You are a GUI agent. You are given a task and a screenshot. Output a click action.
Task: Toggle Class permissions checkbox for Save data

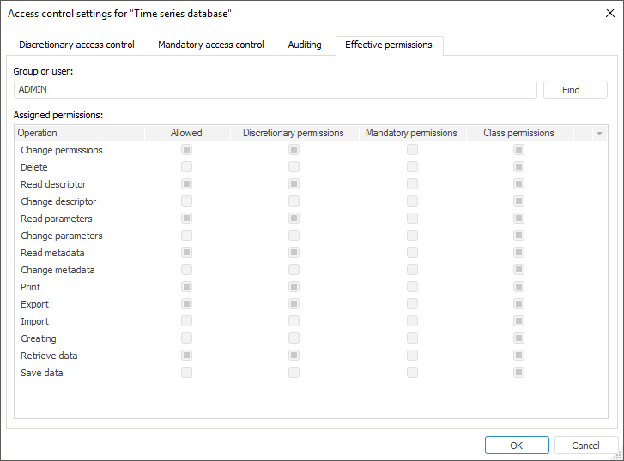[518, 373]
